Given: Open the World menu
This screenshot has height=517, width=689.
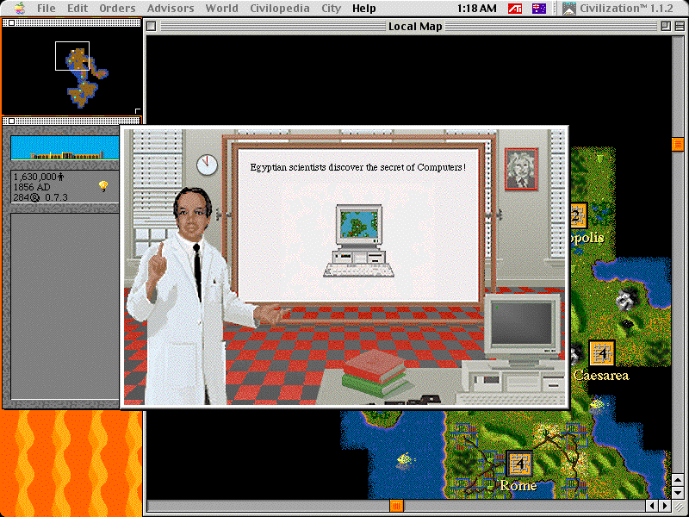Looking at the screenshot, I should click(221, 8).
